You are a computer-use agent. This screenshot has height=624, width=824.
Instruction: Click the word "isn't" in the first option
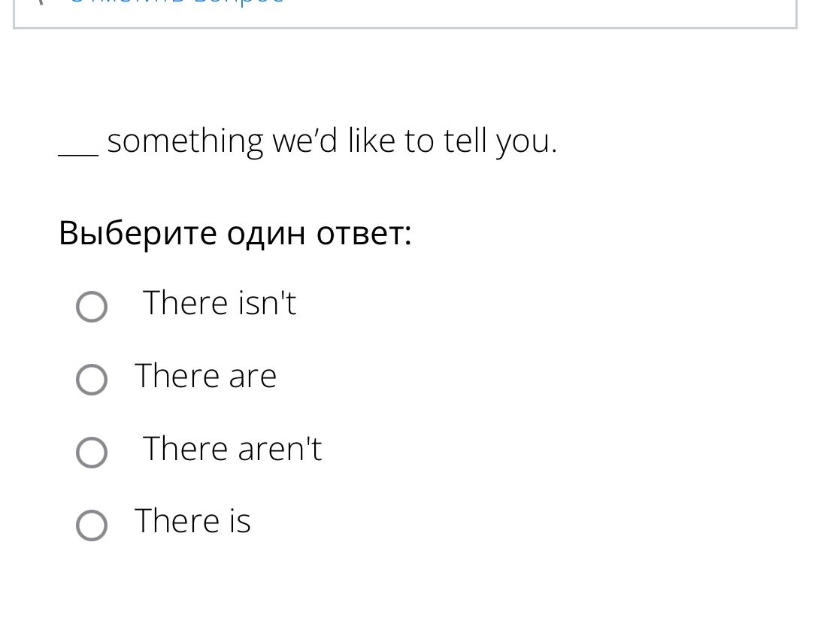pos(268,303)
